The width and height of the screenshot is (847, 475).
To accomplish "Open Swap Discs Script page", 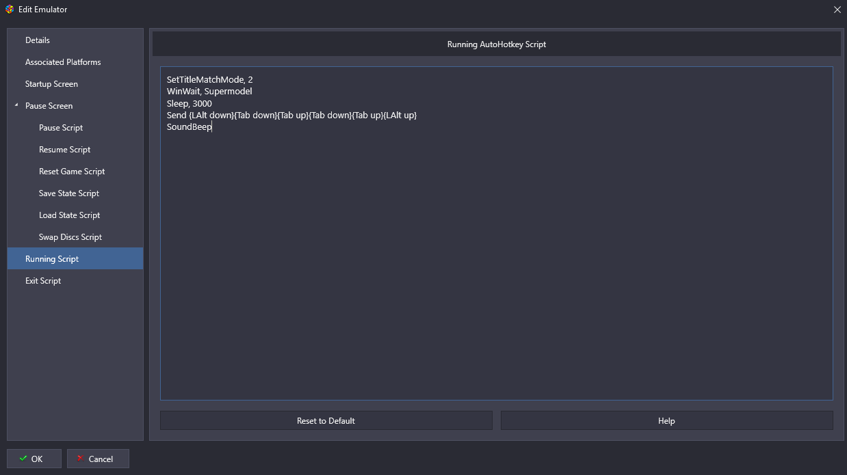I will 75,237.
